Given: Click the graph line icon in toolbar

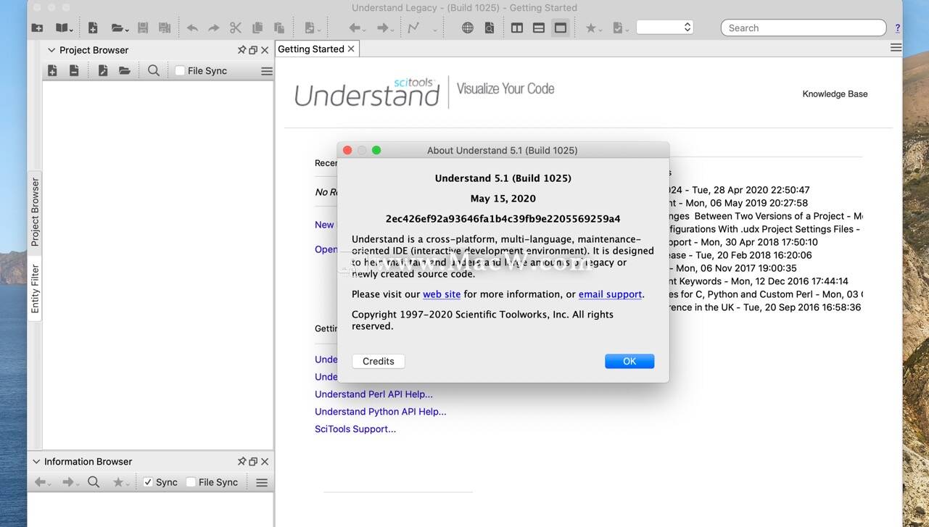Looking at the screenshot, I should coord(413,28).
